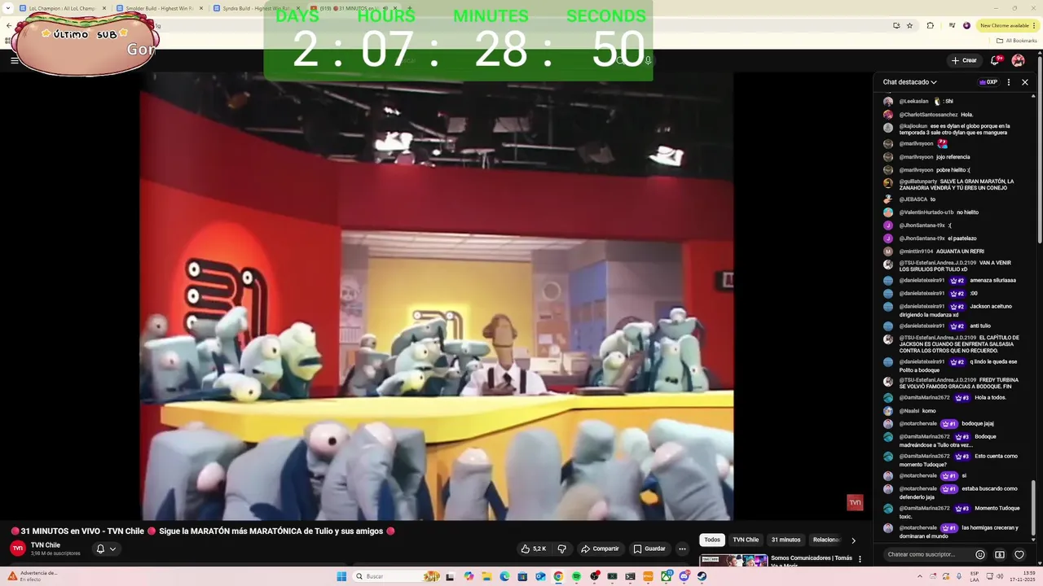1043x586 pixels.
Task: Switch to the LoL Champion browser tab
Action: click(x=62, y=8)
